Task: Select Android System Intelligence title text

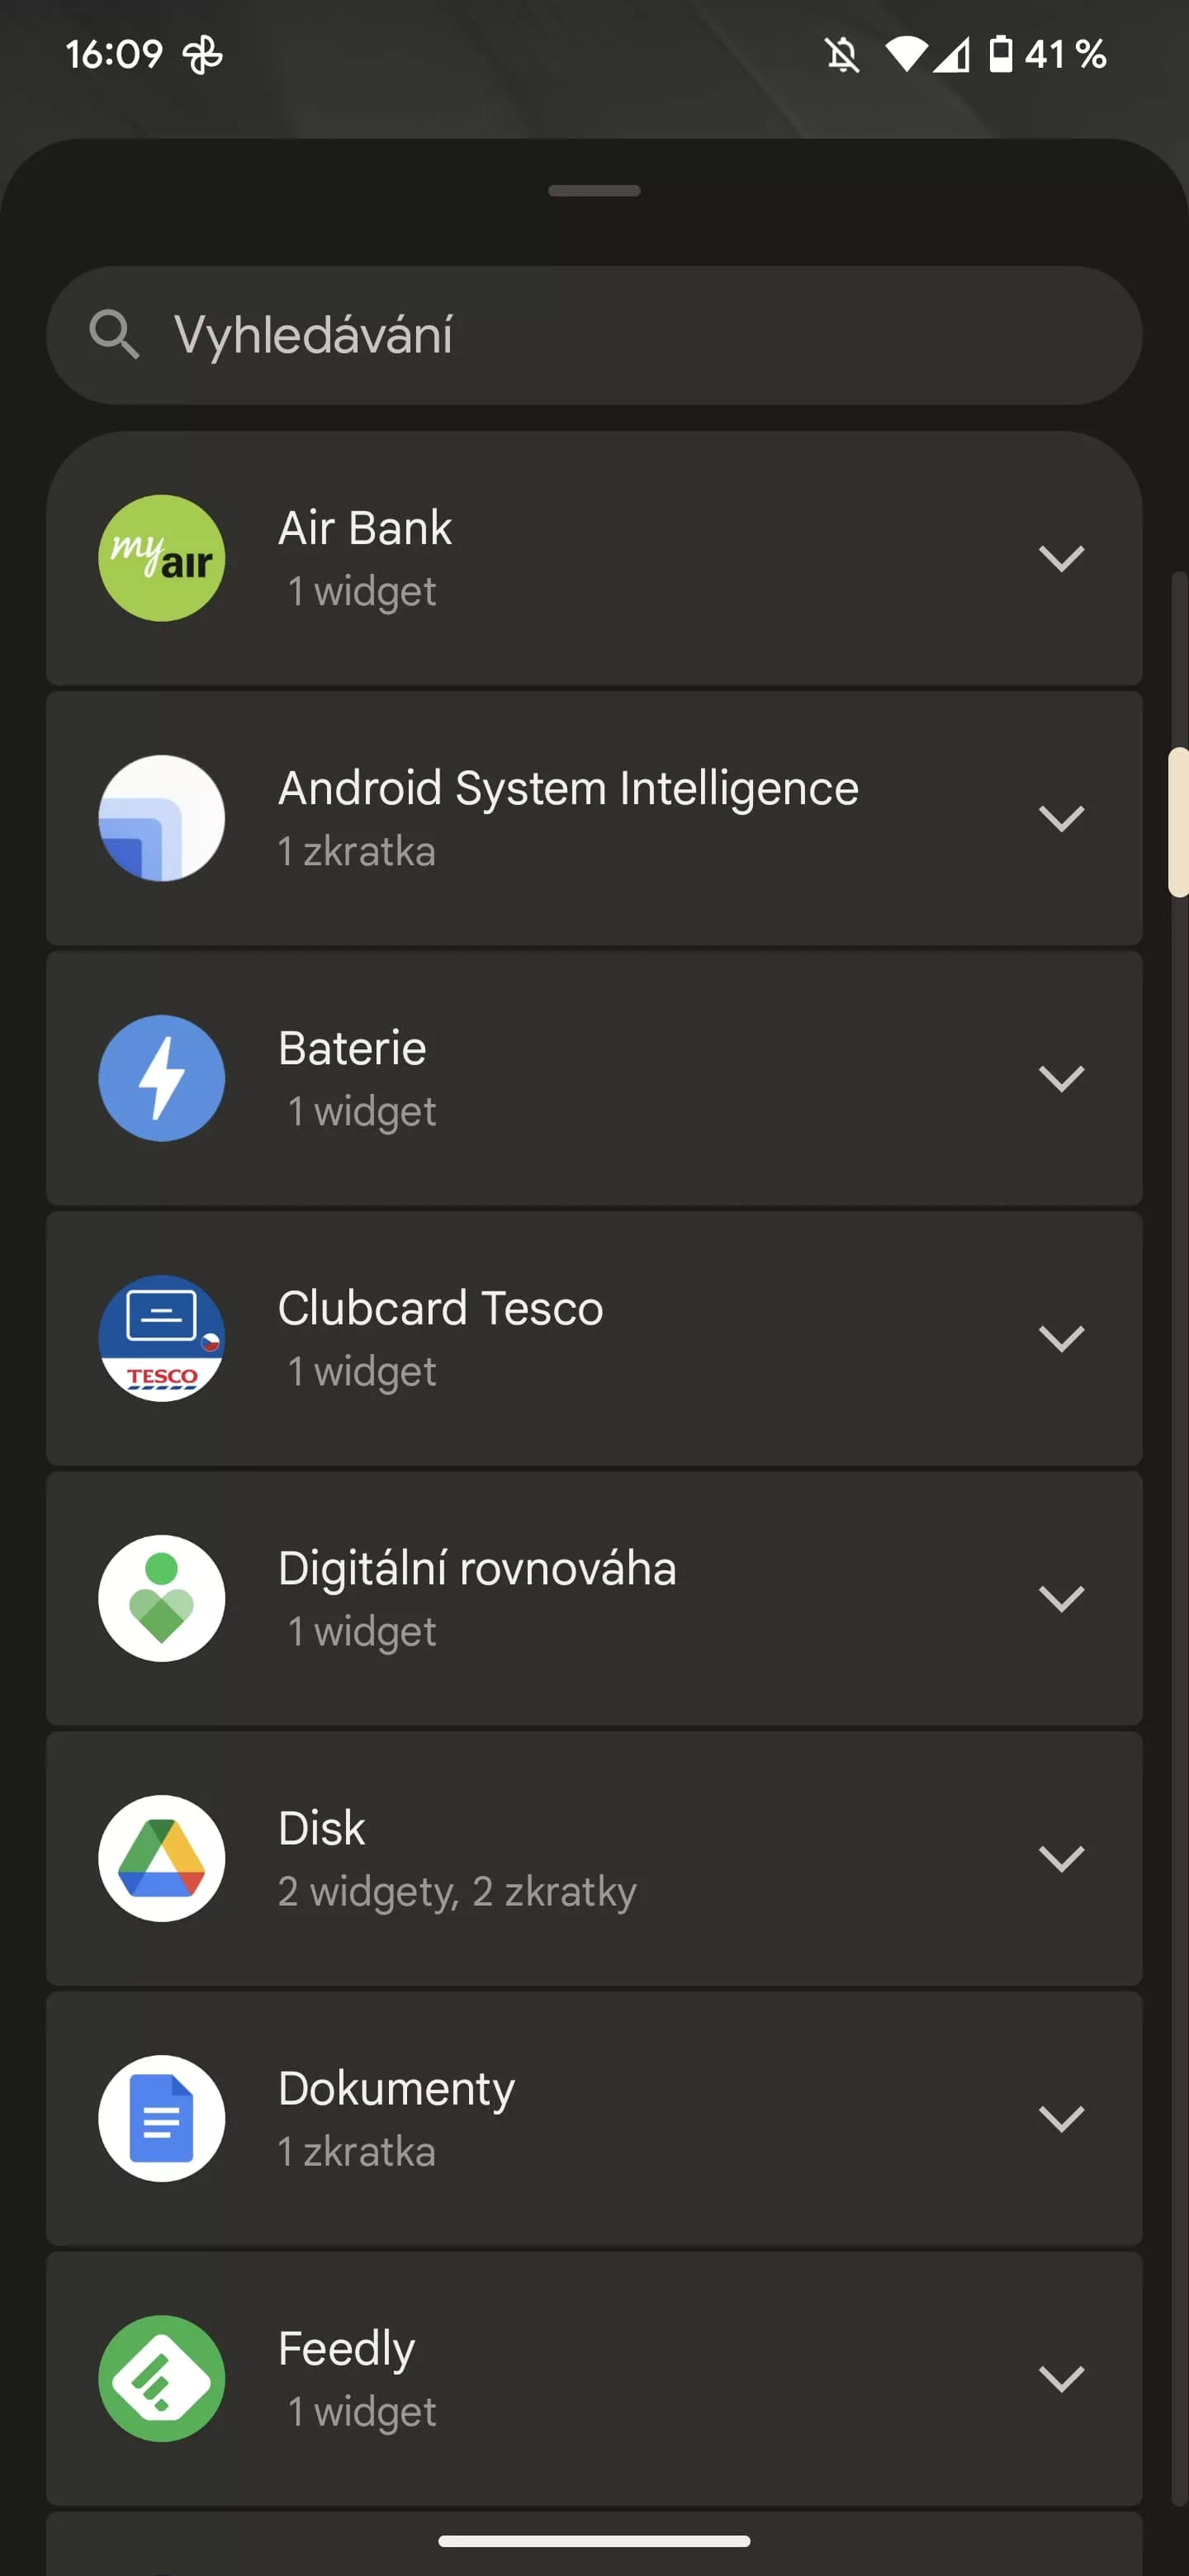Action: point(568,788)
